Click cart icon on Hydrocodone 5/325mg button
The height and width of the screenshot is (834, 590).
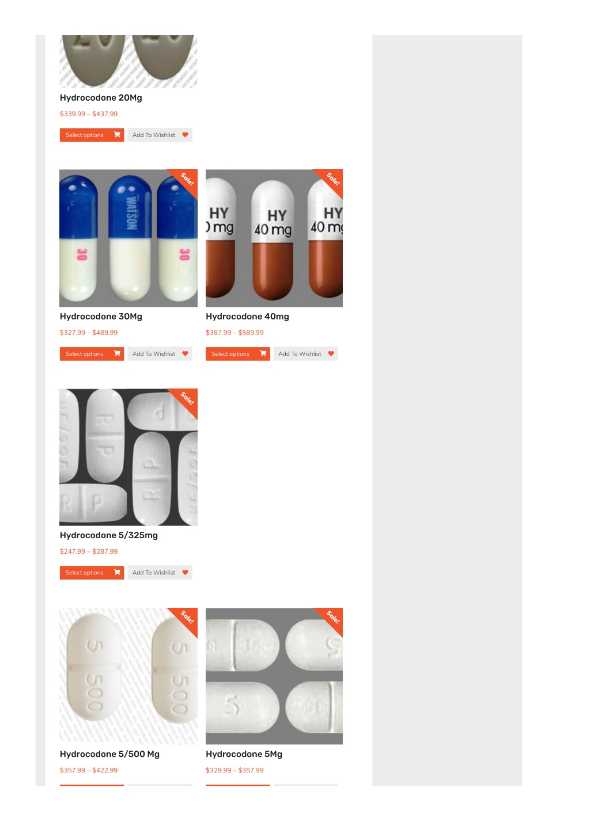click(x=117, y=572)
